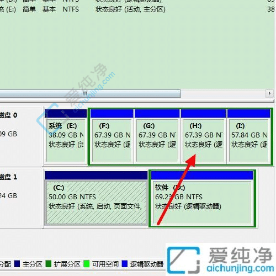This screenshot has width=276, height=276.
Task: Click the 基本 cell in the (E:) row
Action: pos(49,9)
